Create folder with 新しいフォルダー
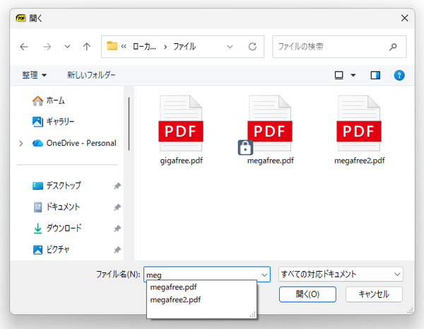This screenshot has height=329, width=424. 91,75
